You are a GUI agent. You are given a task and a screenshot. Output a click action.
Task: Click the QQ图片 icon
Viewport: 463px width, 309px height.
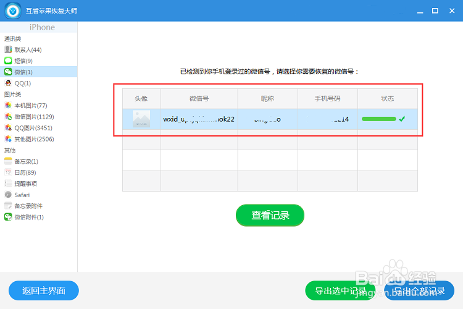[8, 128]
